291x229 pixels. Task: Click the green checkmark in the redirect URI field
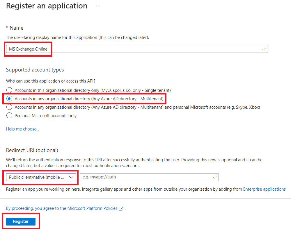(x=215, y=177)
